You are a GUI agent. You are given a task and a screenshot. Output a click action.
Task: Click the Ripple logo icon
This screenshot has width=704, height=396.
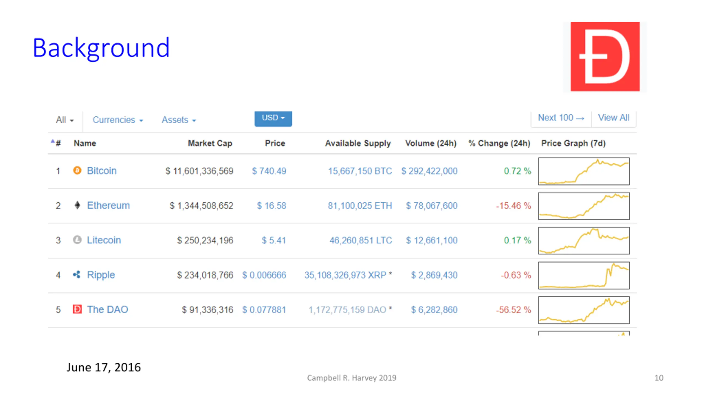click(77, 274)
